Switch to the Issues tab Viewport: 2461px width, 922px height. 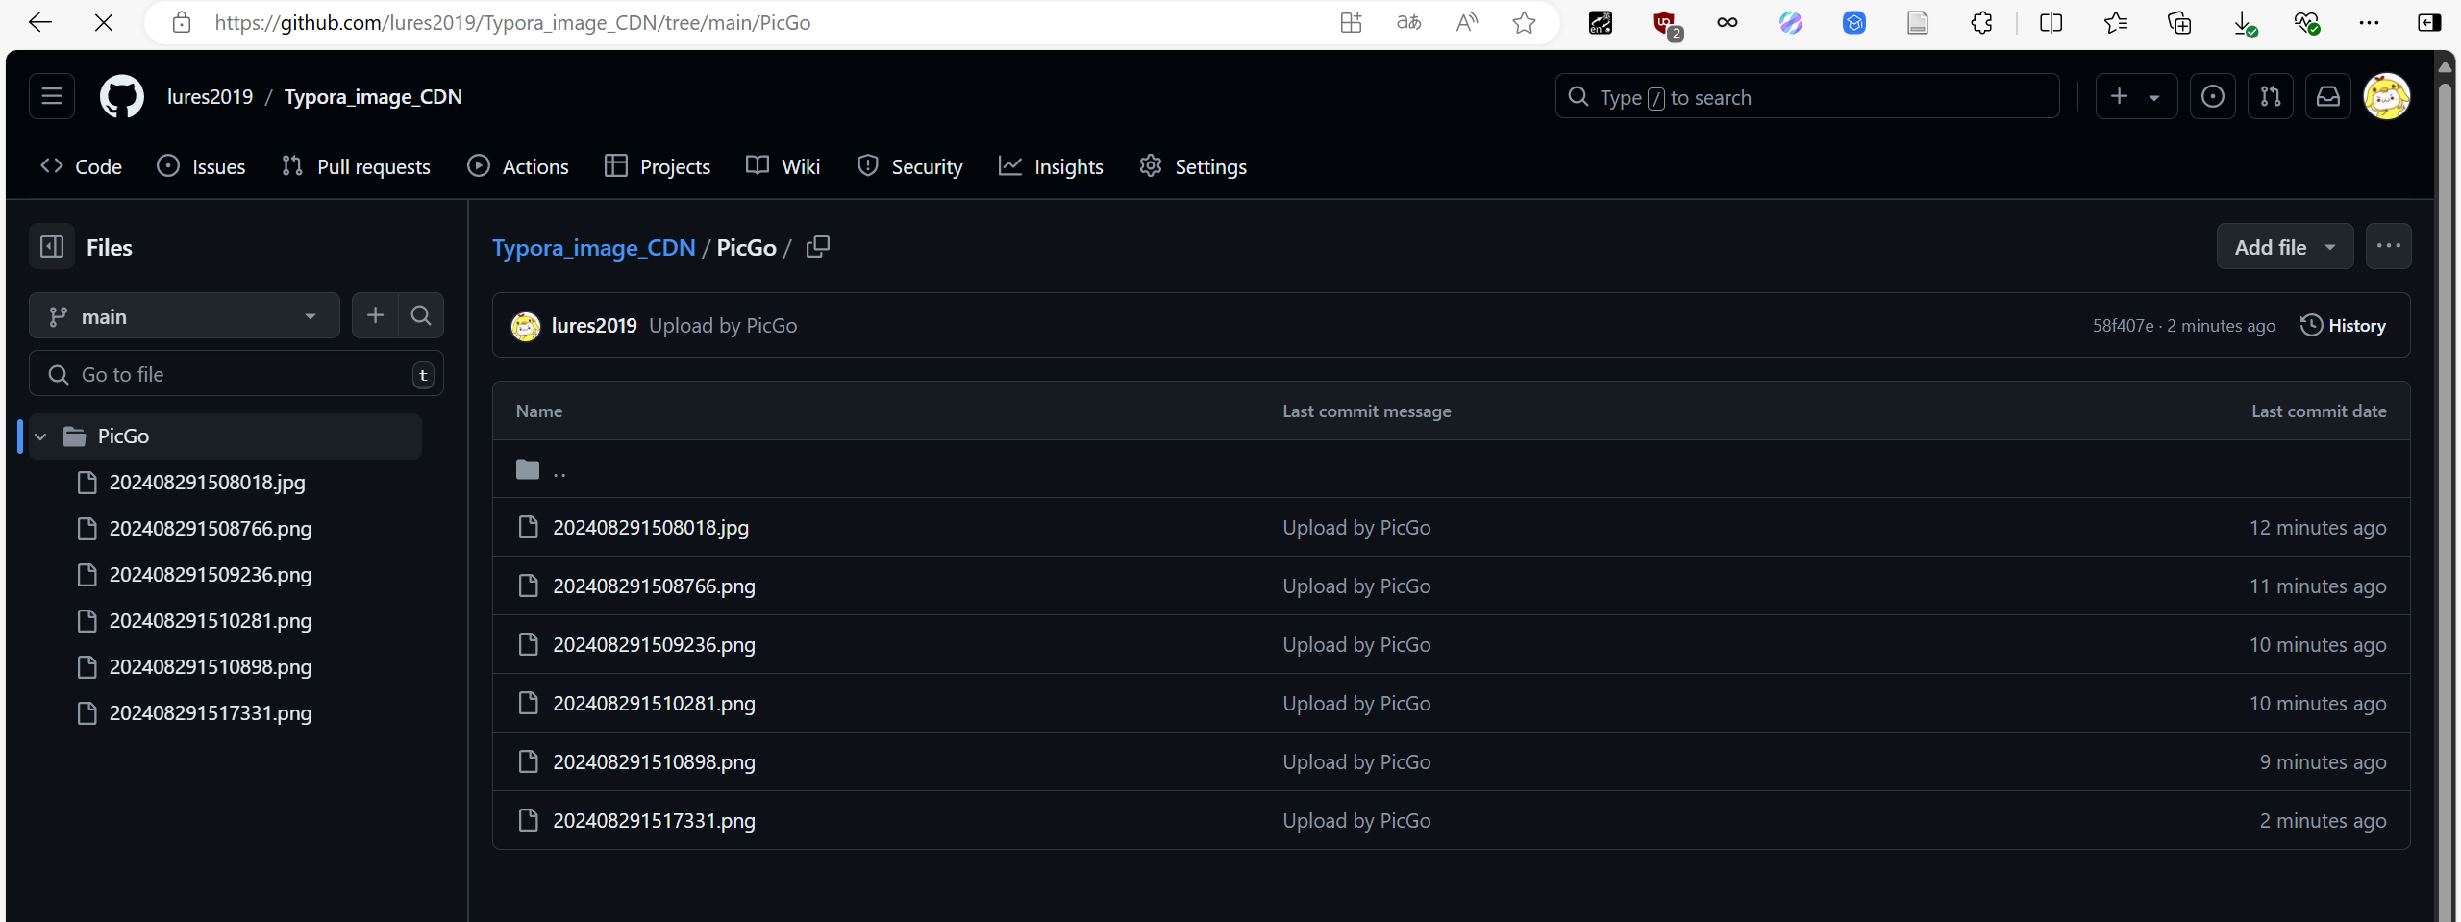201,166
